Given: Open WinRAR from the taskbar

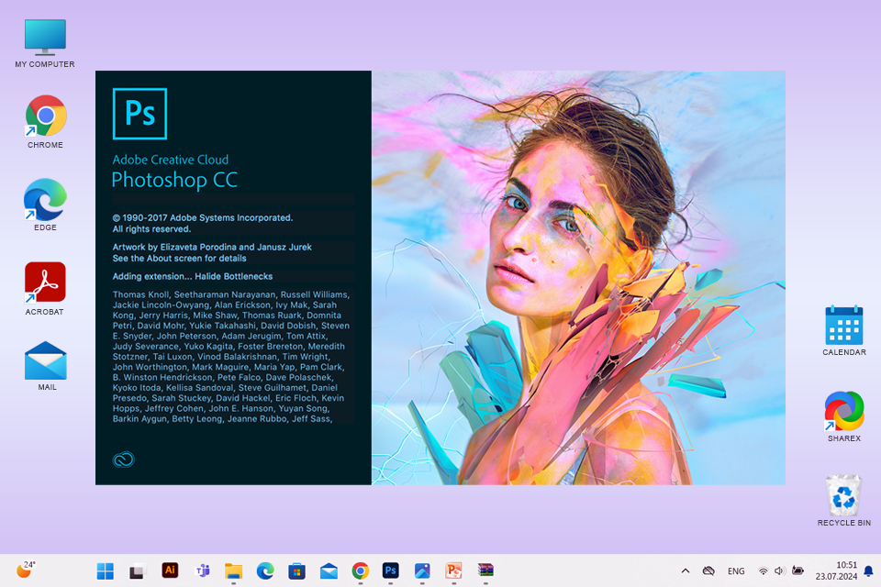Looking at the screenshot, I should click(x=485, y=570).
